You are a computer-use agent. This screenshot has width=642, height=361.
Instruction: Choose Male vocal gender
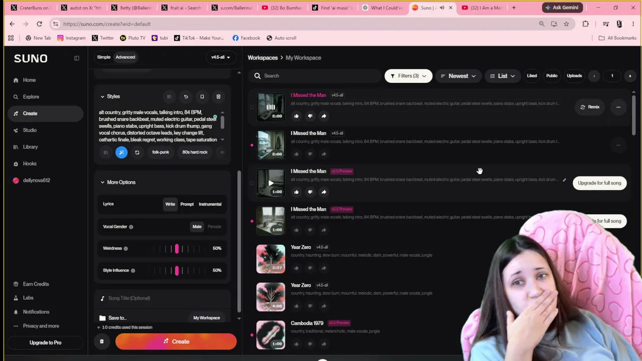click(197, 227)
